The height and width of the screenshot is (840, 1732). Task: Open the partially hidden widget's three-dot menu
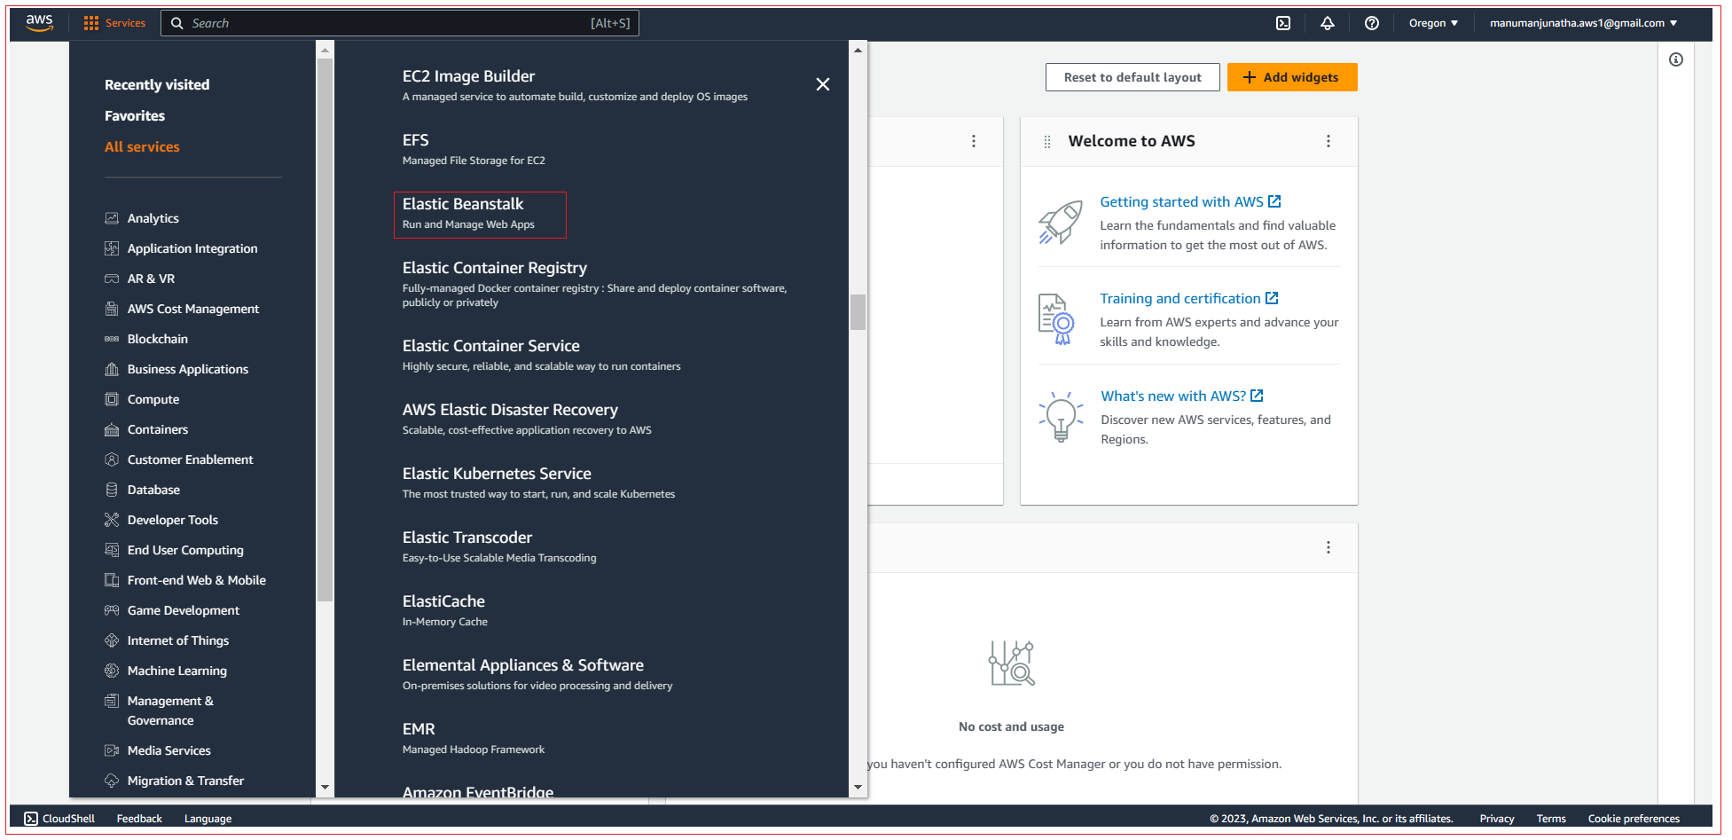click(x=974, y=141)
